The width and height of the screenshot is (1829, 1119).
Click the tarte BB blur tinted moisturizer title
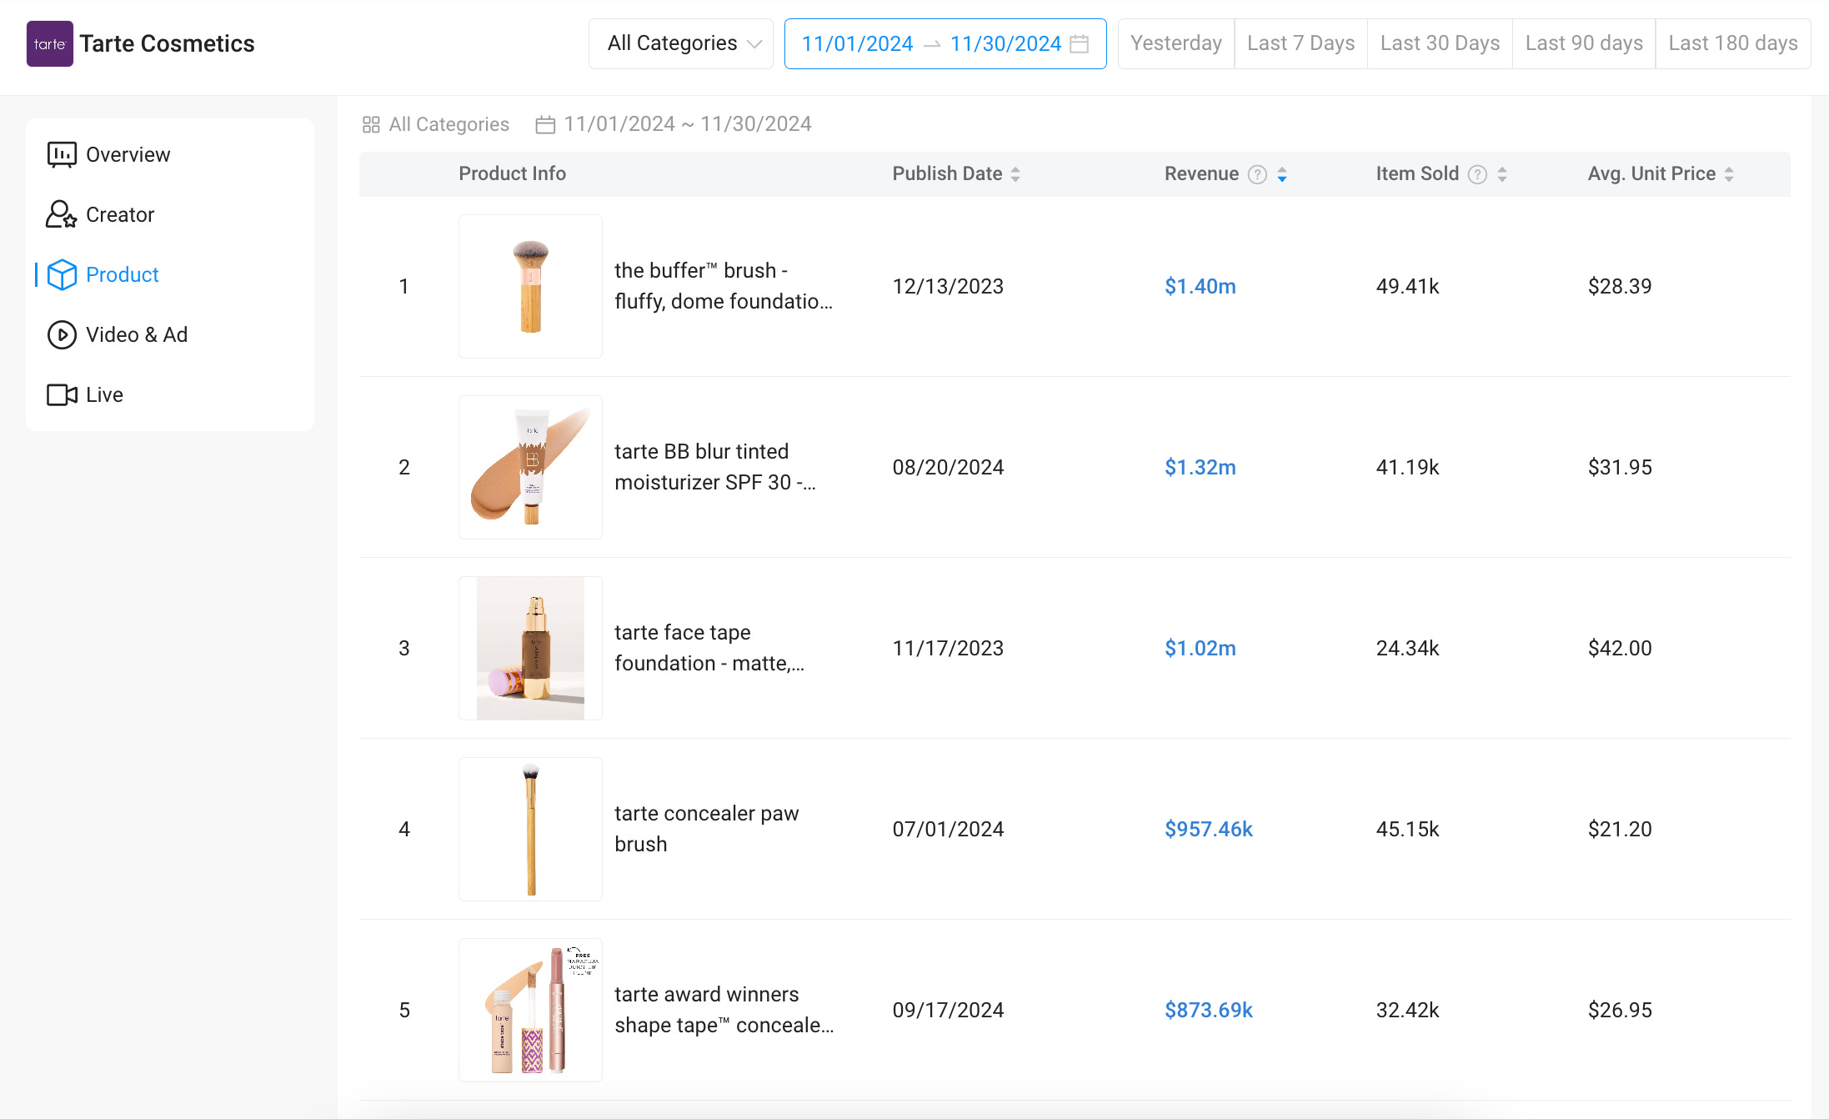[715, 467]
